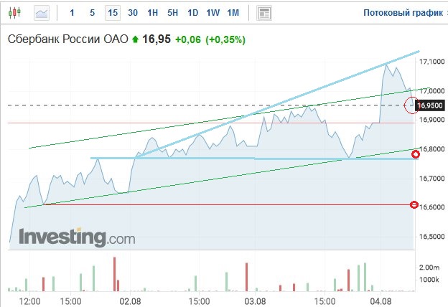
Task: Set timeframe to 1 minute
Action: [72, 13]
